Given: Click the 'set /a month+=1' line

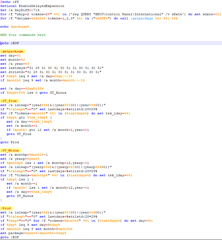Looking at the screenshot, I should point(22,126).
